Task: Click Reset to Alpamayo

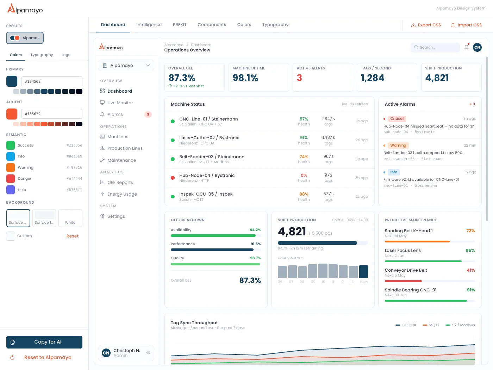Action: point(44,357)
